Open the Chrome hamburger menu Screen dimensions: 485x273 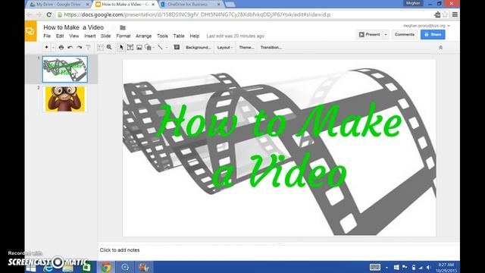pos(455,14)
